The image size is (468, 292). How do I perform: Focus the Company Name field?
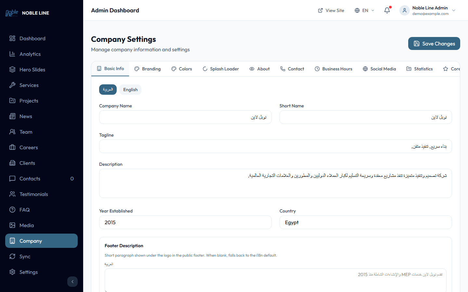point(185,117)
